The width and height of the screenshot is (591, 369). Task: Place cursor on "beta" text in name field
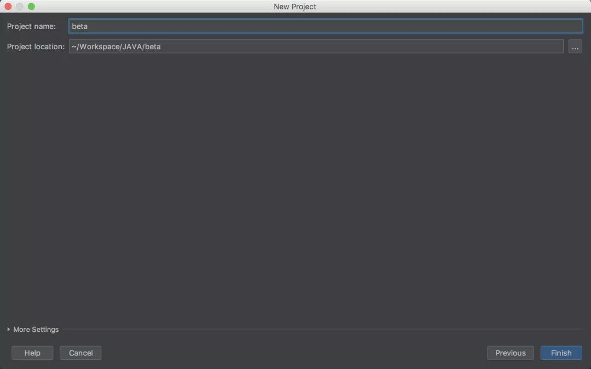tap(80, 26)
